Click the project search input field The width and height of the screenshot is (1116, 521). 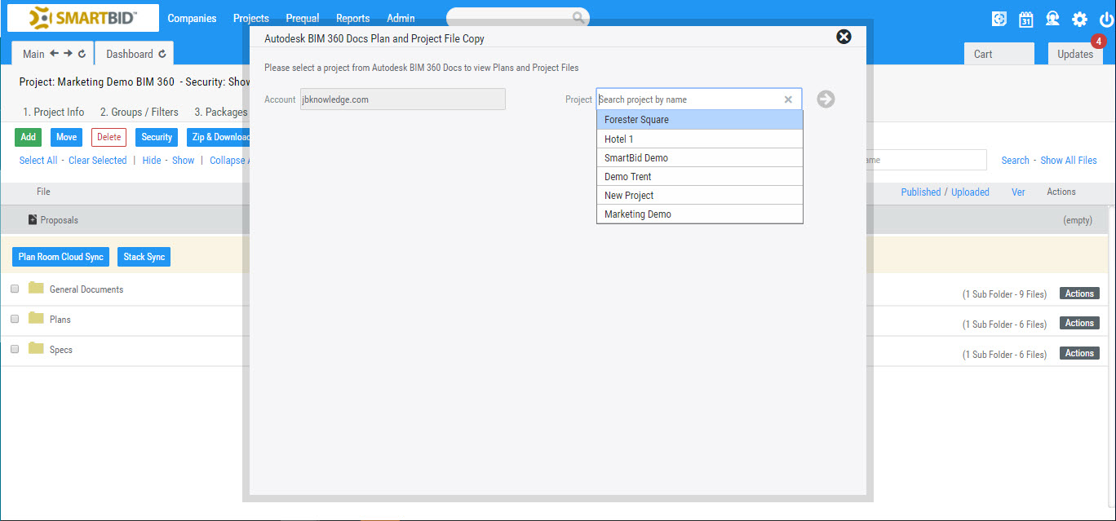tap(689, 99)
